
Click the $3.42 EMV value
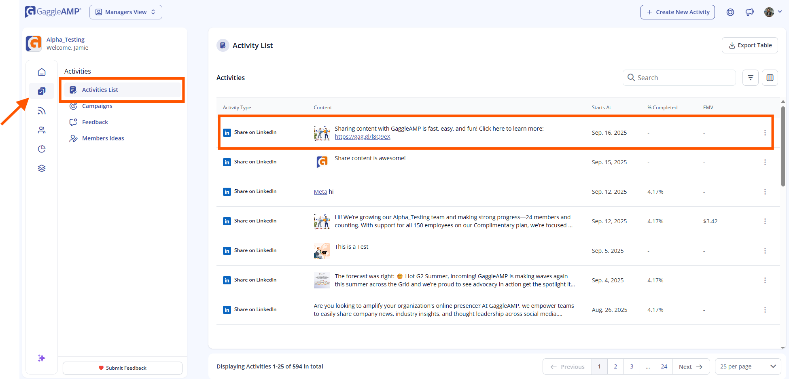[x=710, y=221]
